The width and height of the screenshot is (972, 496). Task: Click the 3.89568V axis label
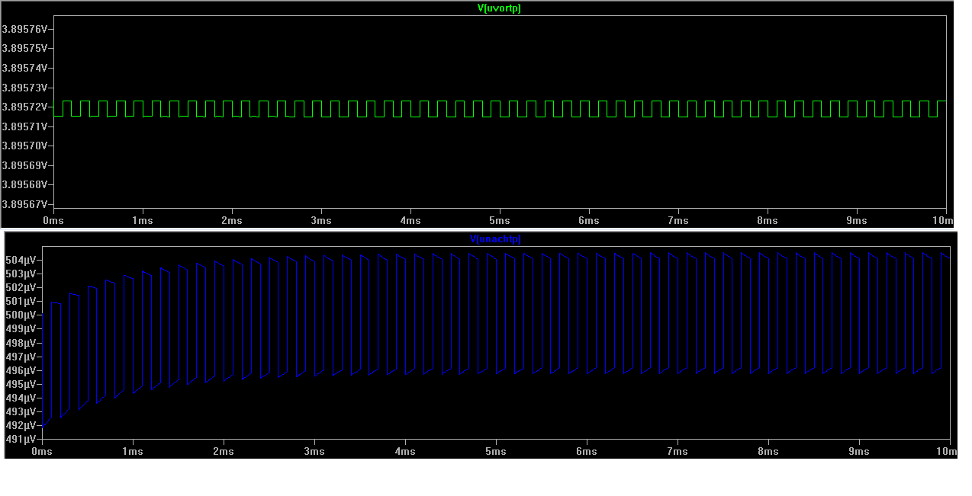pyautogui.click(x=25, y=184)
